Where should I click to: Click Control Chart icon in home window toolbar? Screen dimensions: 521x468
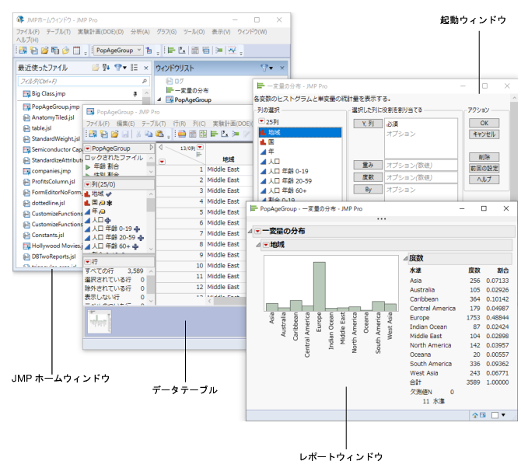point(232,51)
